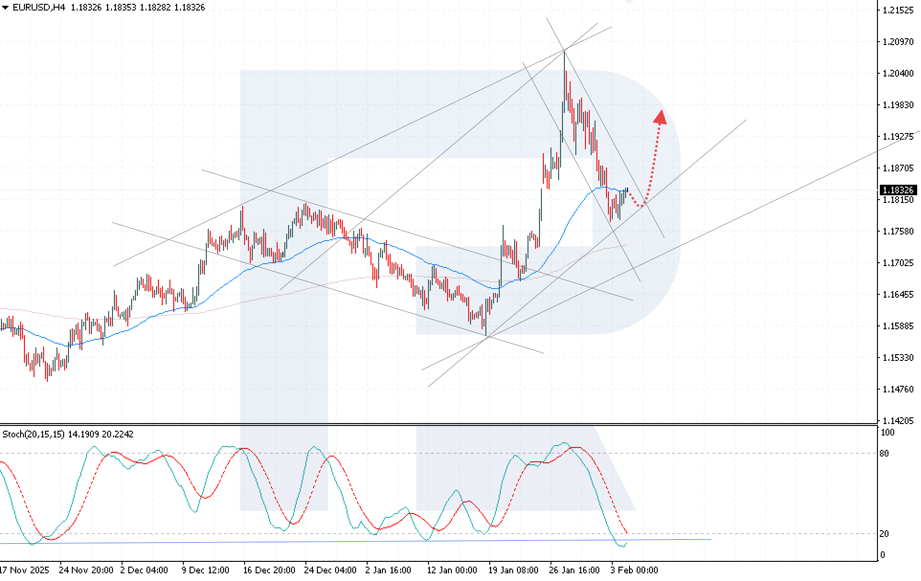Image resolution: width=921 pixels, height=581 pixels.
Task: Click the red dotted forecast path bottom
Action: (640, 206)
